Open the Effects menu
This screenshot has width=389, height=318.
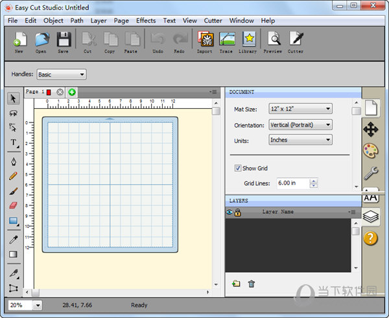(x=146, y=21)
